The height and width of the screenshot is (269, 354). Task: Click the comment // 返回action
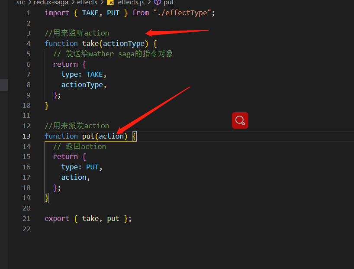click(80, 146)
